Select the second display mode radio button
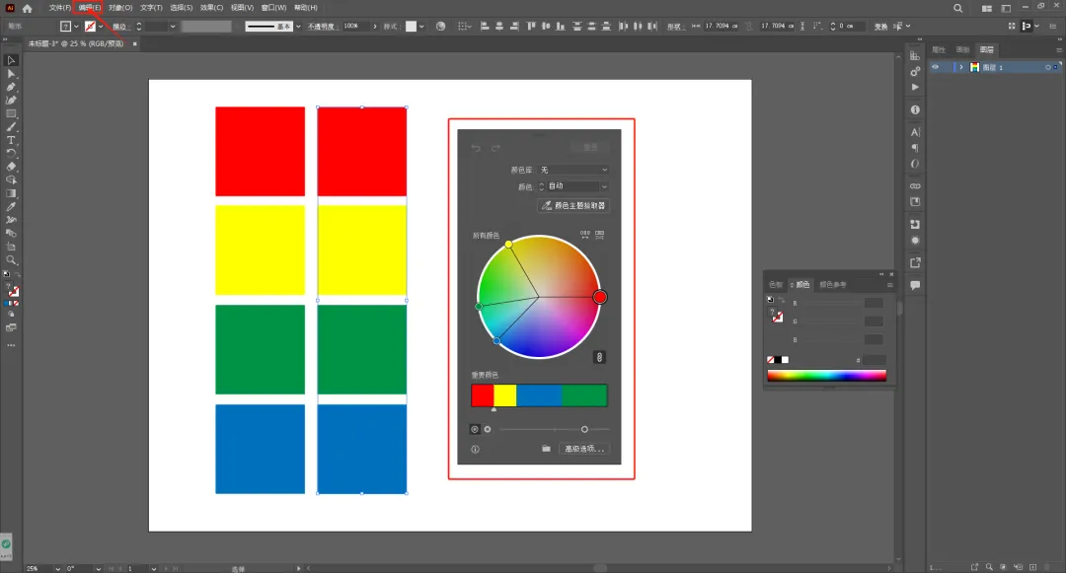 tap(488, 429)
